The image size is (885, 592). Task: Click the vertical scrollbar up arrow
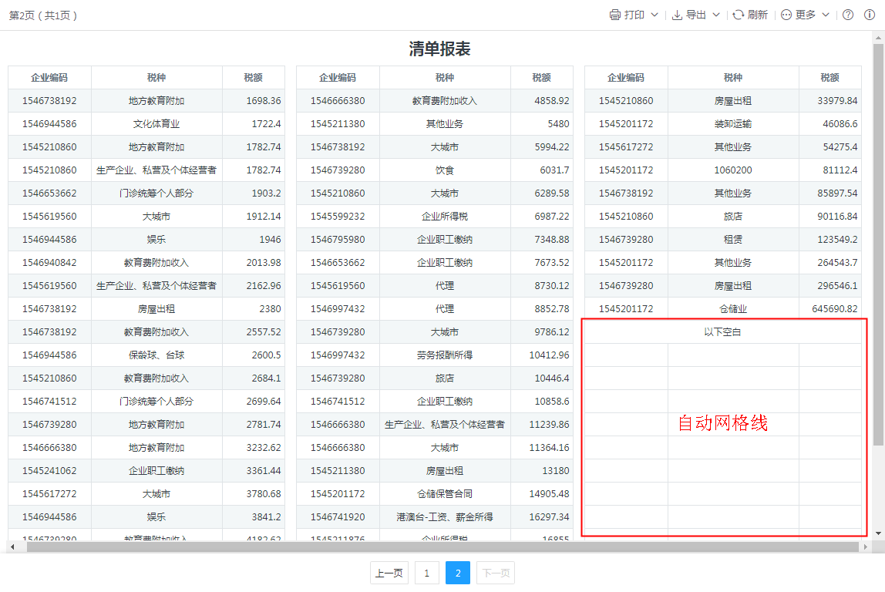pyautogui.click(x=878, y=37)
